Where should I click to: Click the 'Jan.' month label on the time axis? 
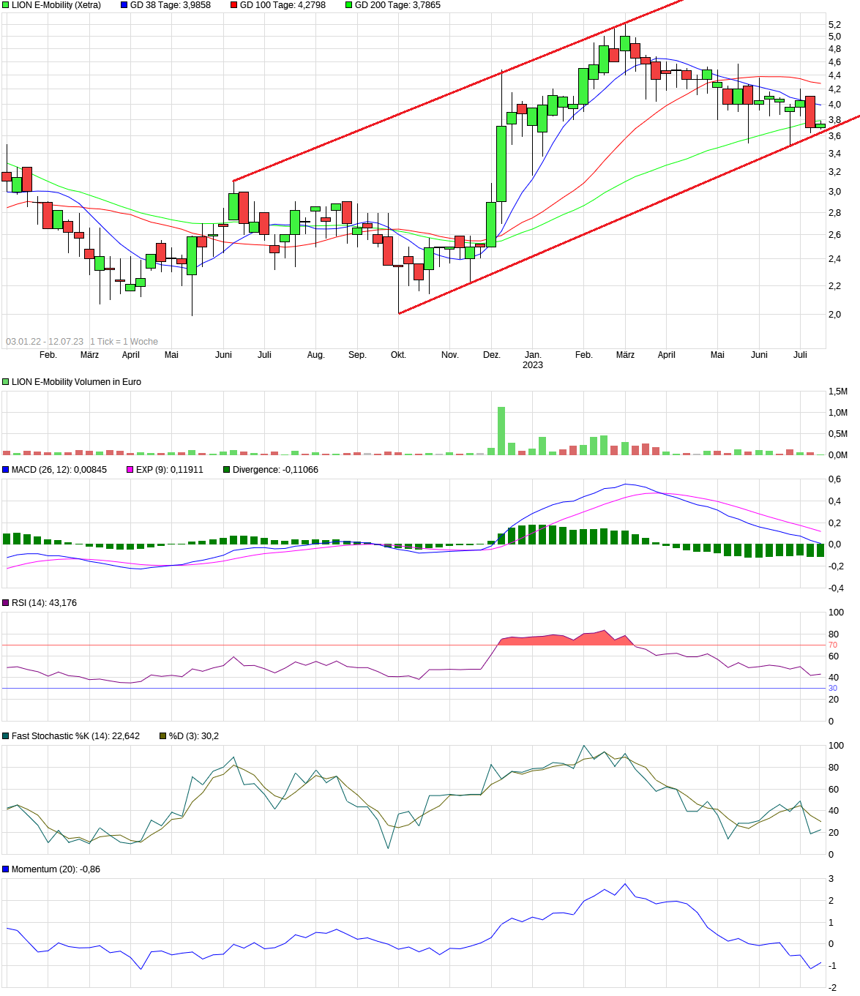pyautogui.click(x=533, y=355)
